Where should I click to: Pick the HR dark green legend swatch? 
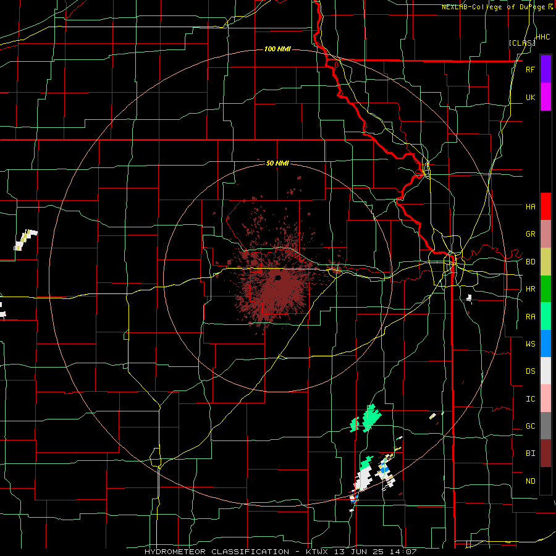coord(545,289)
